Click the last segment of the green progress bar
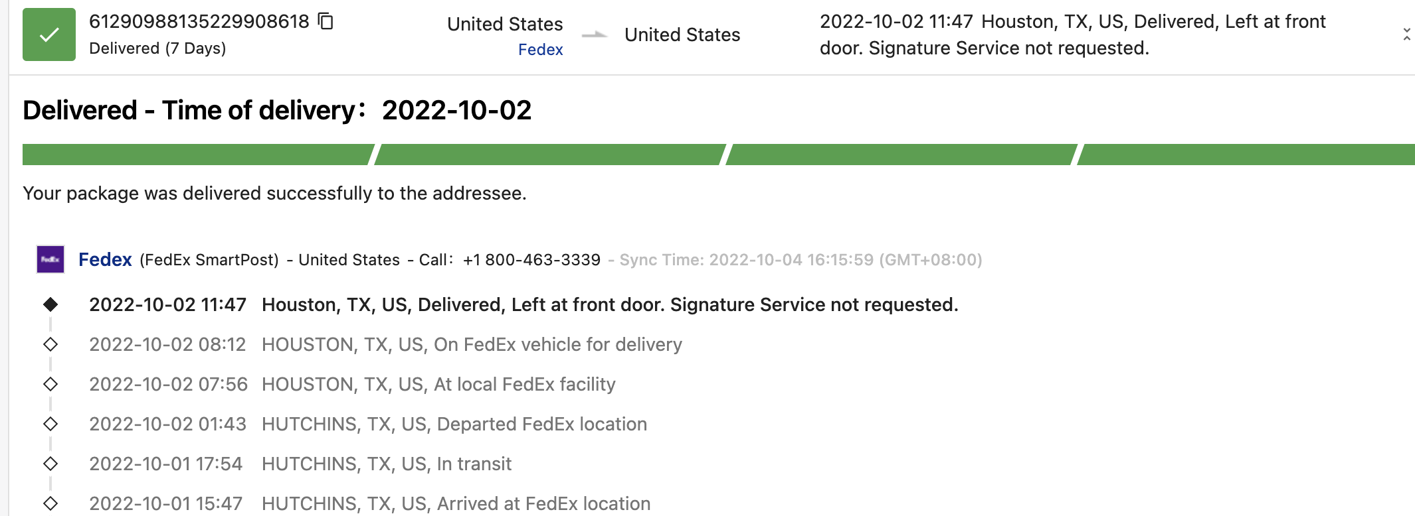1415x516 pixels. [x=1246, y=155]
